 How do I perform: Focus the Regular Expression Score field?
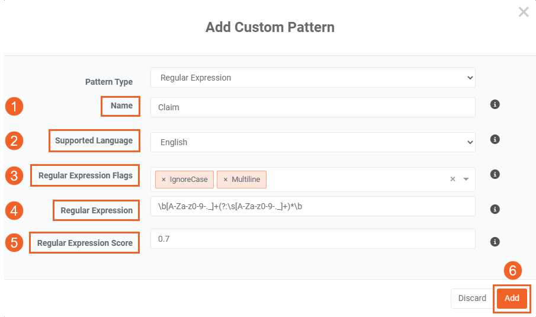313,239
